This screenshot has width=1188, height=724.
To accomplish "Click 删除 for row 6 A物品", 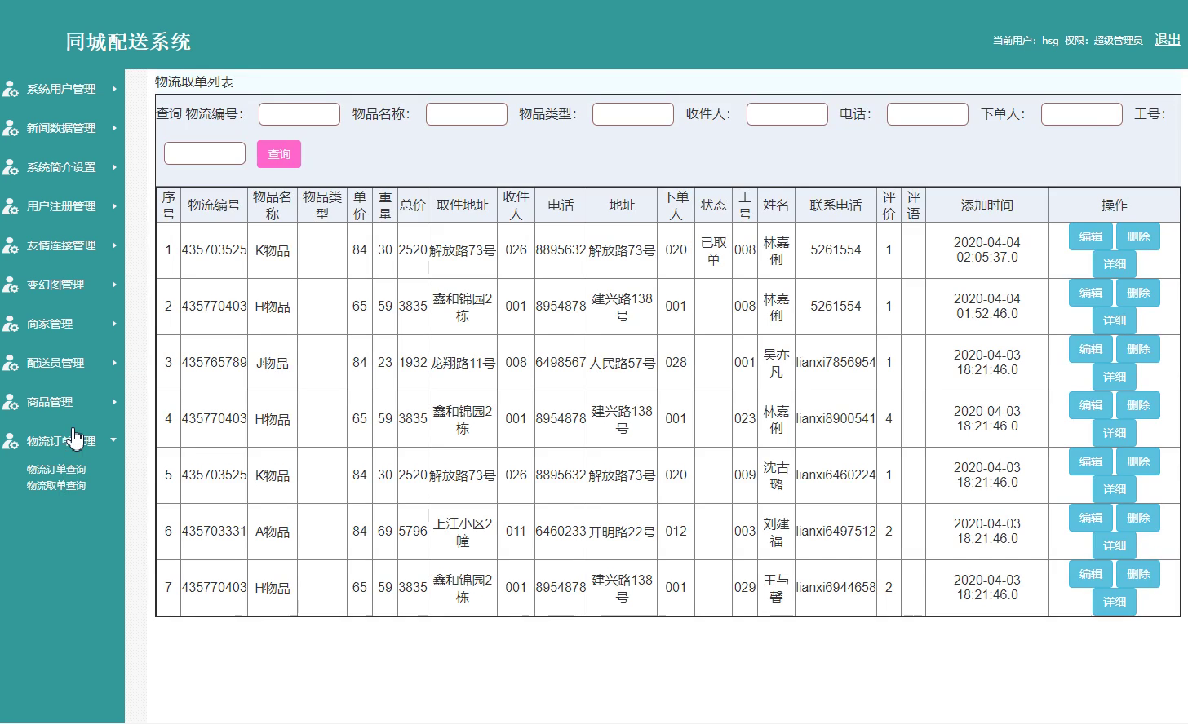I will pos(1138,518).
